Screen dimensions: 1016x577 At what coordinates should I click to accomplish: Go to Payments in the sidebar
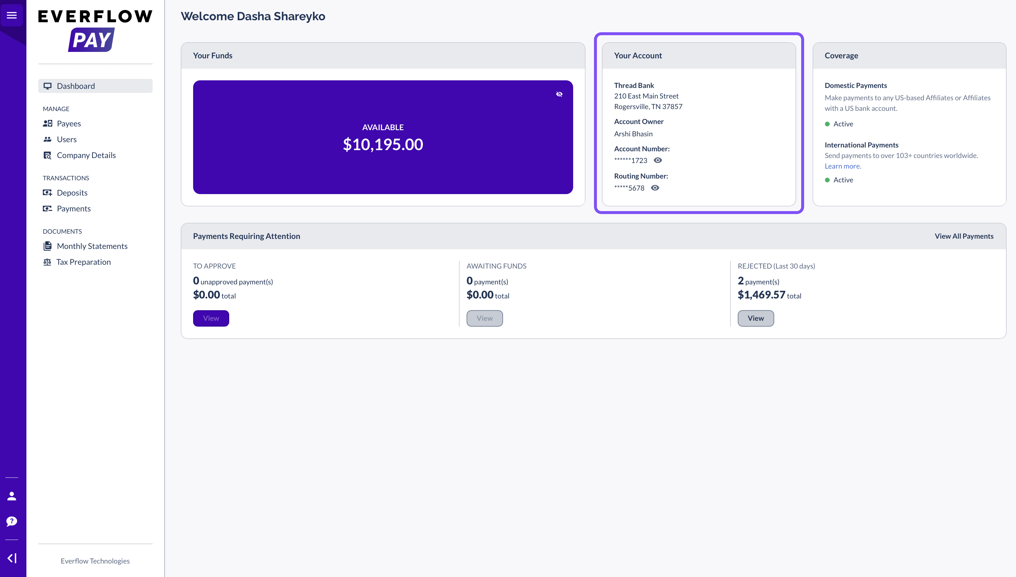[x=74, y=208]
